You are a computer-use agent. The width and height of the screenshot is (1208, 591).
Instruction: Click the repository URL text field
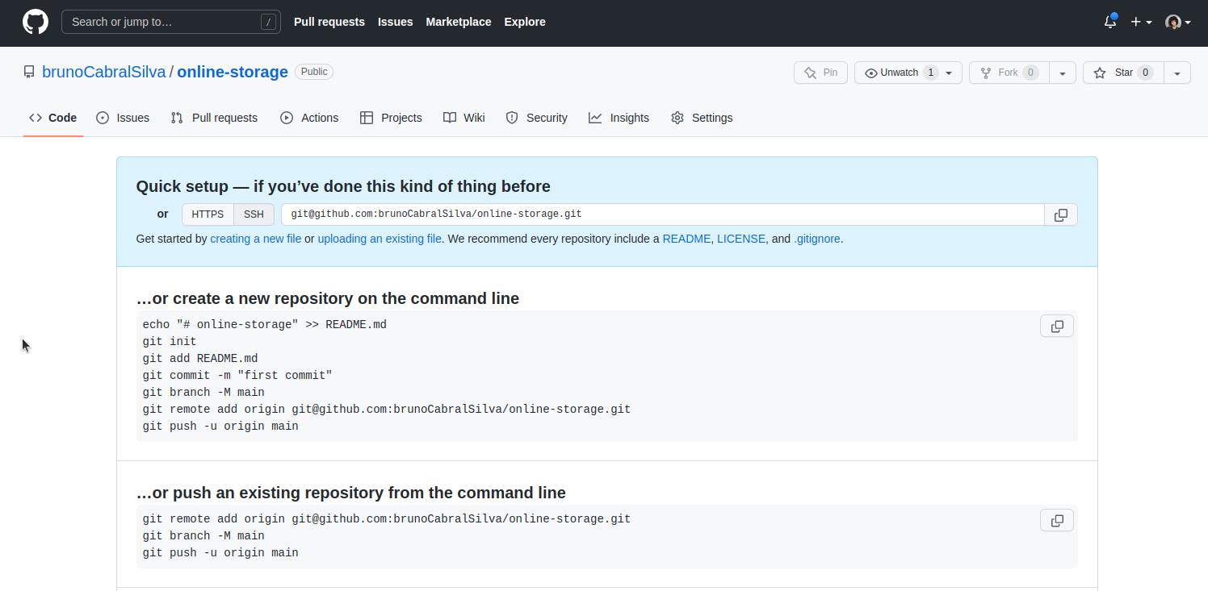[x=663, y=214]
